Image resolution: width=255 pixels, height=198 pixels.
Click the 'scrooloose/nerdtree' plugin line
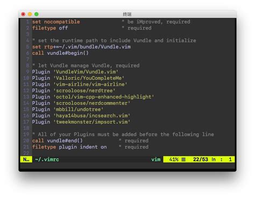[x=74, y=91]
